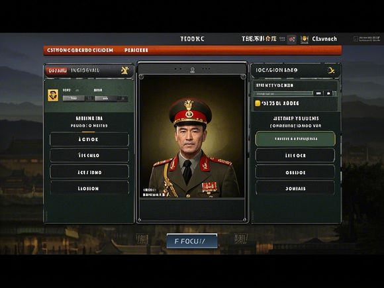Image resolution: width=384 pixels, height=288 pixels.
Task: Click the yellow hammer emblem in left panel header
Action: pos(124,71)
